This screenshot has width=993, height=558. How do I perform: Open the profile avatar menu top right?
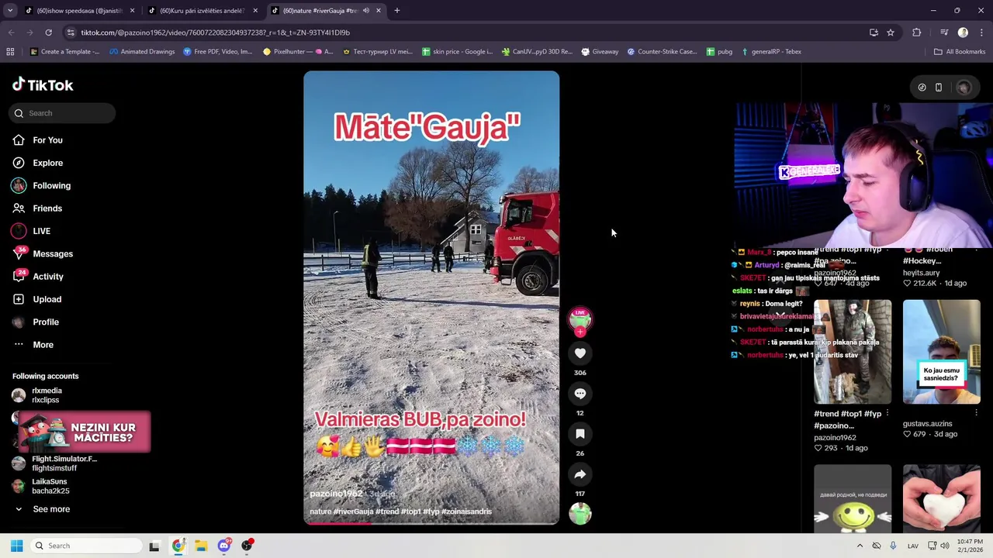(x=964, y=88)
